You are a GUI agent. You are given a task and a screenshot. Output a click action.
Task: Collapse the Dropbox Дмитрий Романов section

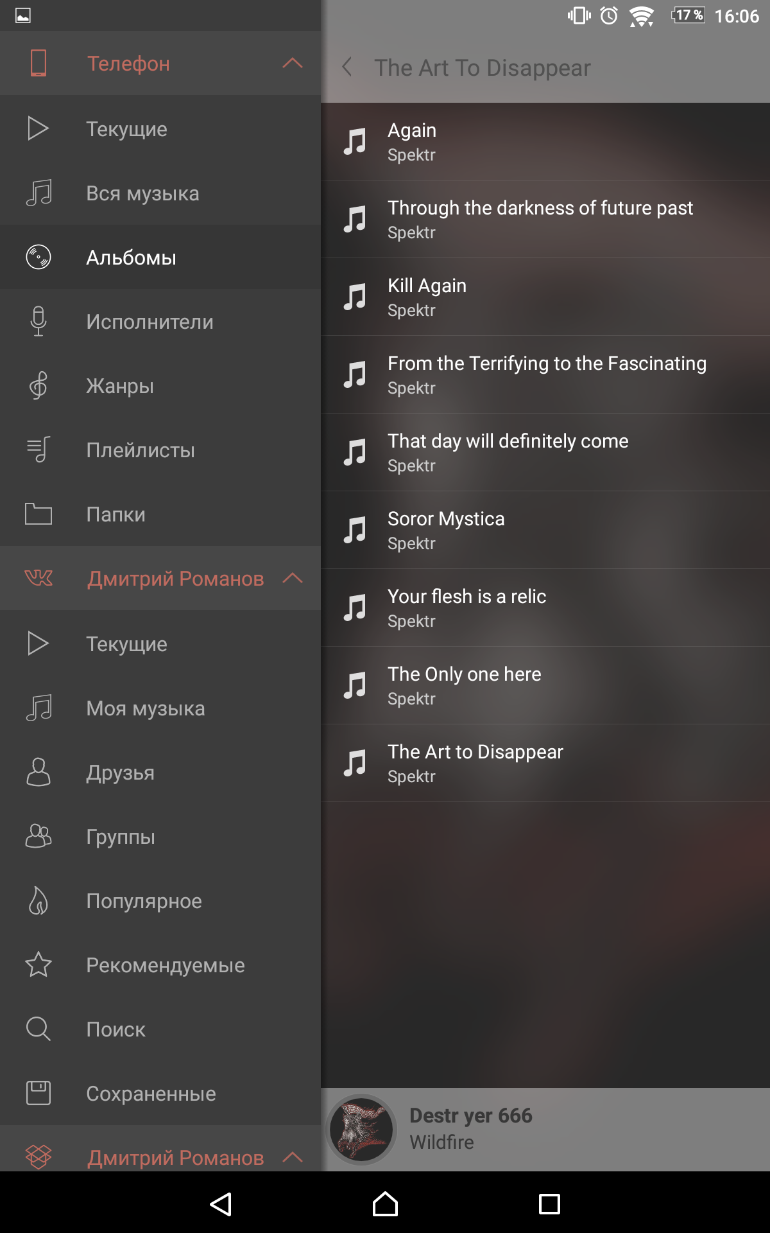point(293,1157)
